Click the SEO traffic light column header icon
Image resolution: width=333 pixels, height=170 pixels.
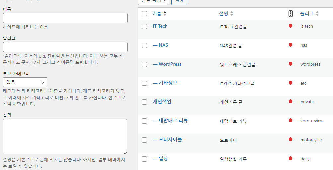click(x=291, y=14)
